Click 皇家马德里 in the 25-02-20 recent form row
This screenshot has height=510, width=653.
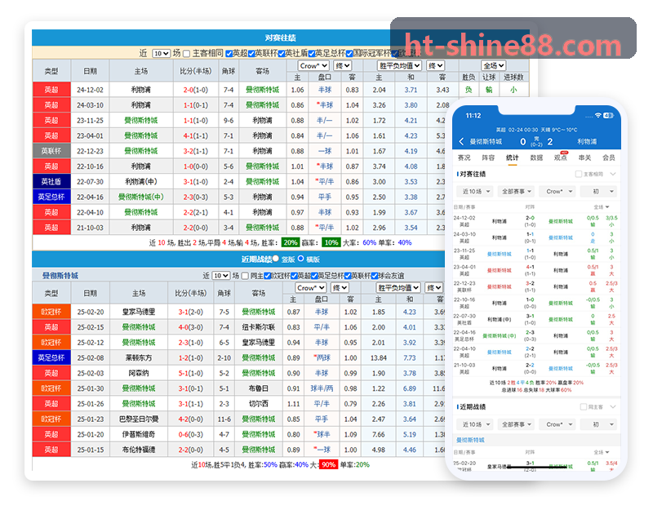click(x=139, y=312)
